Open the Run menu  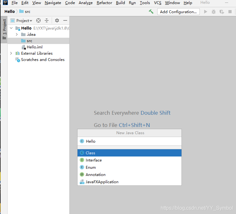point(132,3)
